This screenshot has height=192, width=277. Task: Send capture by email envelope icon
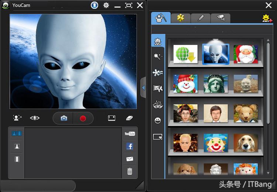(x=130, y=159)
